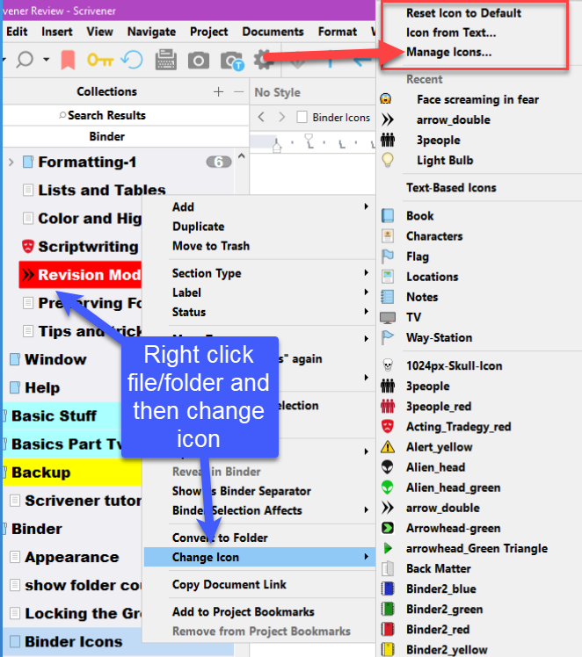Click the gear settings toolbar icon
The width and height of the screenshot is (582, 657).
[x=264, y=60]
